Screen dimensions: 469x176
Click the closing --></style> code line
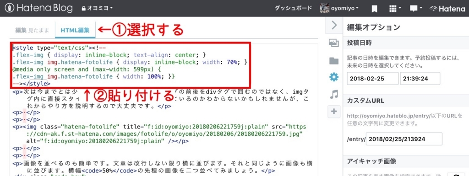(x=32, y=84)
